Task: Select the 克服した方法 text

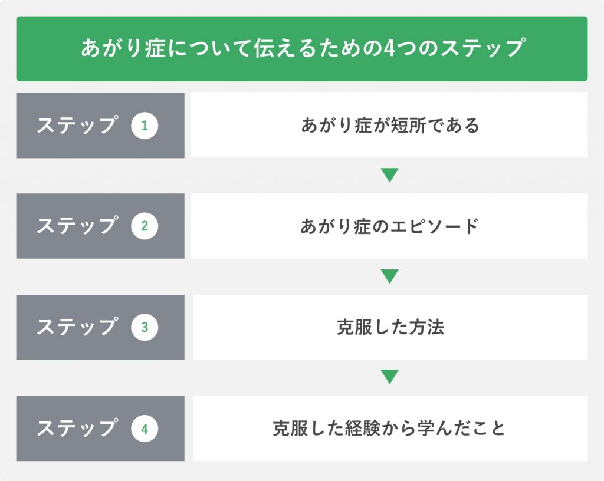Action: coord(390,328)
